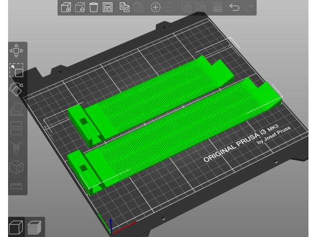Add an instance with the plus icon

tap(156, 8)
